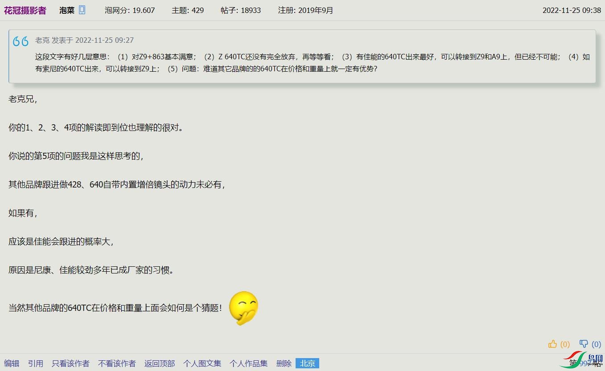Click the 花冠摄影者 rank title
This screenshot has width=605, height=371.
tap(25, 10)
